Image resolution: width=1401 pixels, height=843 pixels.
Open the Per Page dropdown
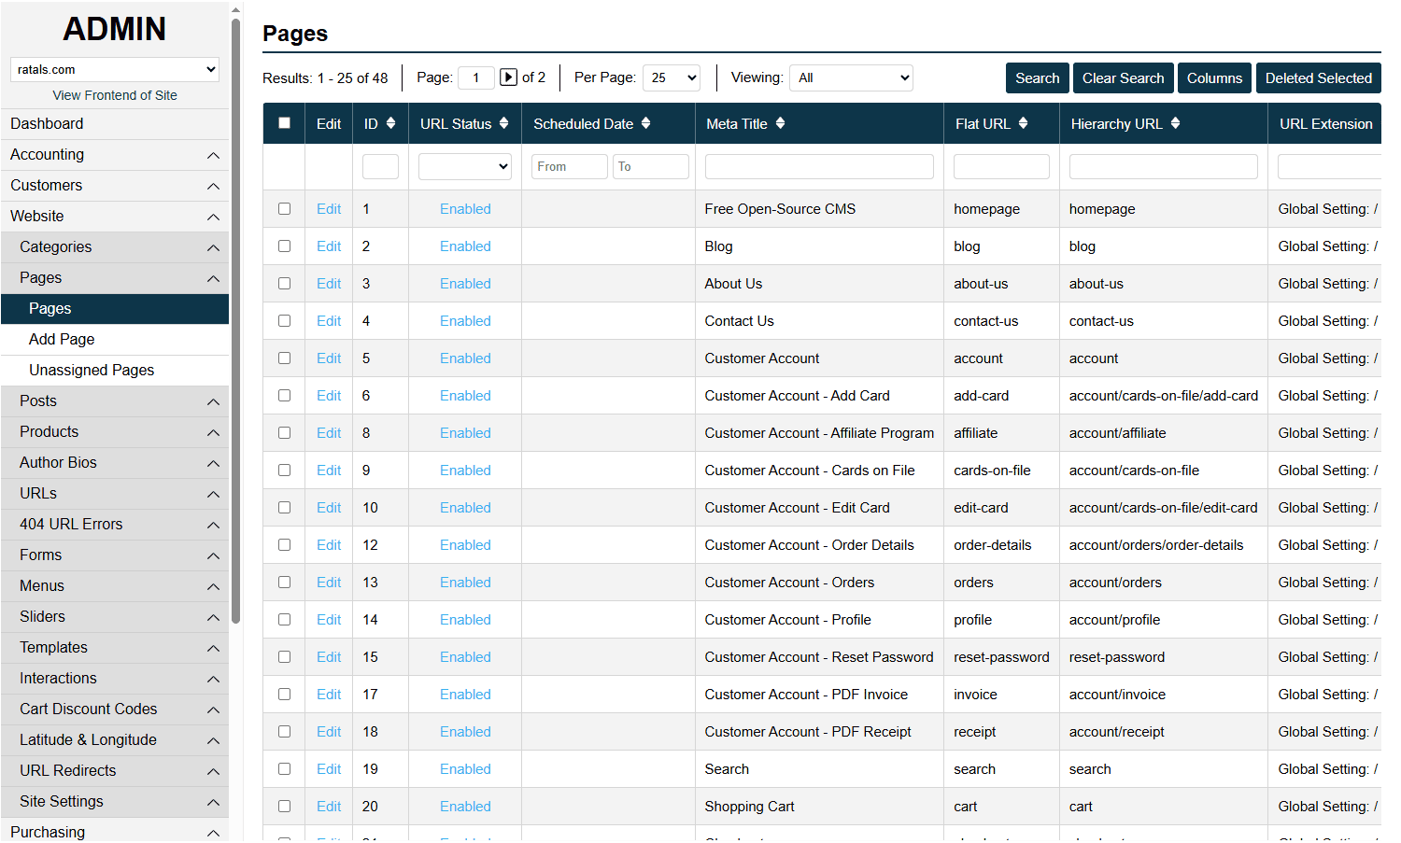672,77
